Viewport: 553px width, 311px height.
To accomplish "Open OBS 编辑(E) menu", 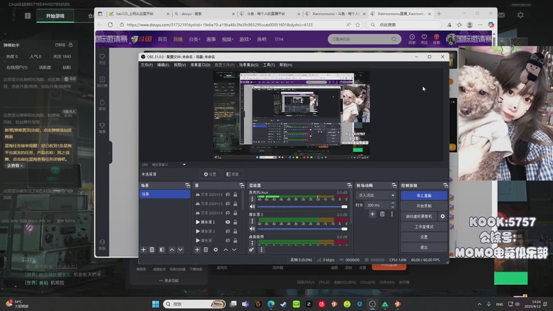I will pos(163,65).
